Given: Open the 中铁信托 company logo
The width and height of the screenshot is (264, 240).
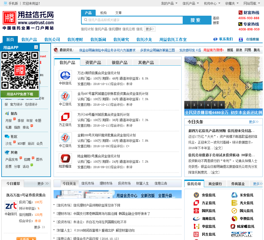Looking at the screenshot, I should (x=65, y=75).
